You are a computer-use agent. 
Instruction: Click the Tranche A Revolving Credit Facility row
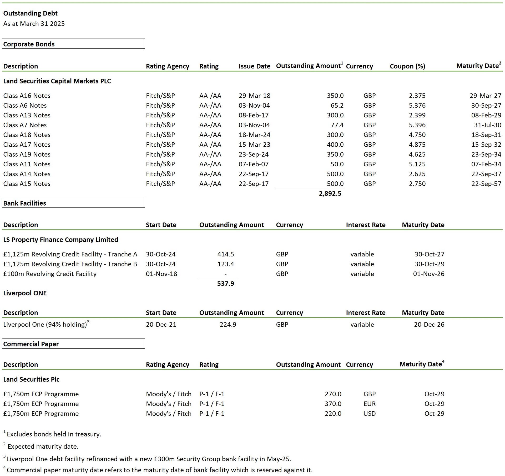tap(70, 254)
